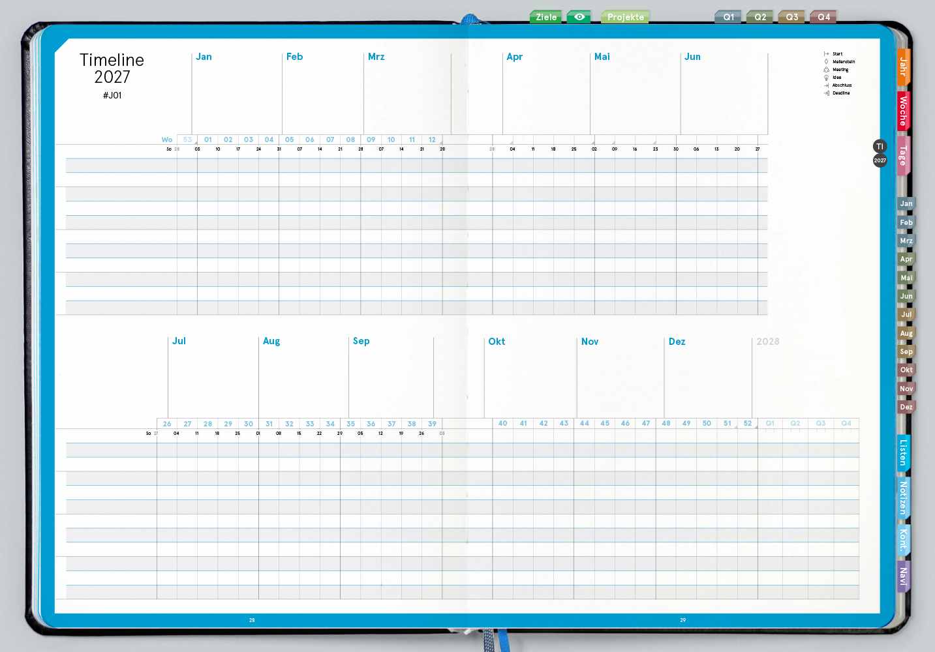Click the faded Q4 column under 2028
The width and height of the screenshot is (935, 652).
(x=846, y=423)
